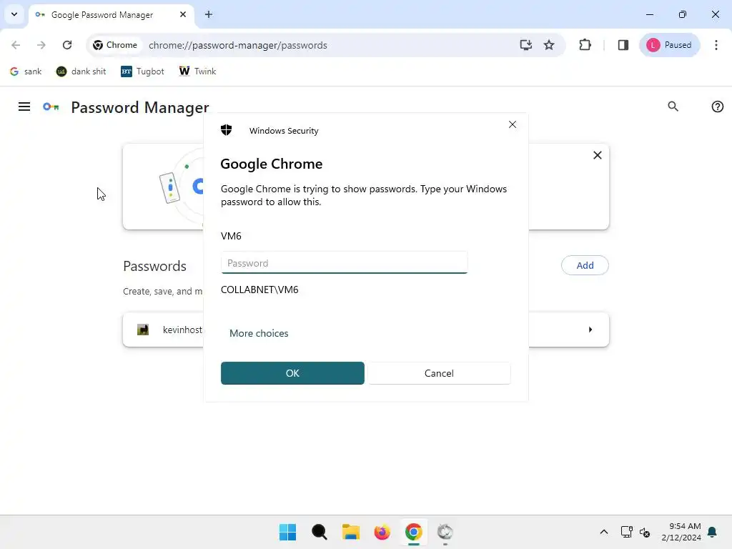732x549 pixels.
Task: Open the muted volume tray icon
Action: (645, 532)
